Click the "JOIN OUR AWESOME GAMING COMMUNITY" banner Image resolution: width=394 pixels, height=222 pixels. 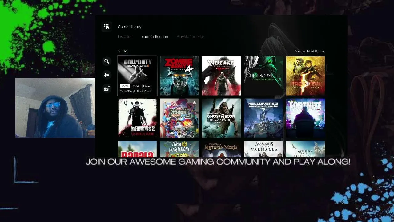pyautogui.click(x=218, y=162)
